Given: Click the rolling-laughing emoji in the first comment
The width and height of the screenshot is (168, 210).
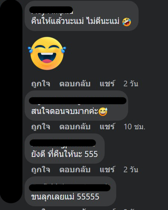Looking at the screenshot, I should (127, 22).
